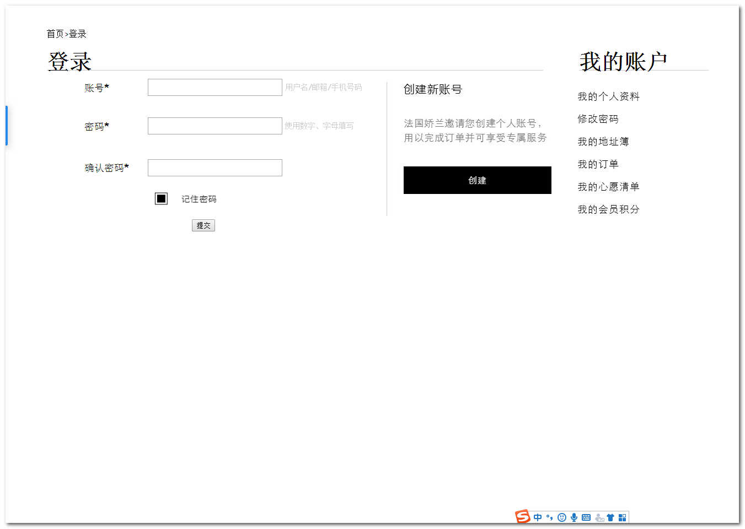
Task: Click the 用户名/邮箱/手机号码 hint text
Action: click(324, 87)
